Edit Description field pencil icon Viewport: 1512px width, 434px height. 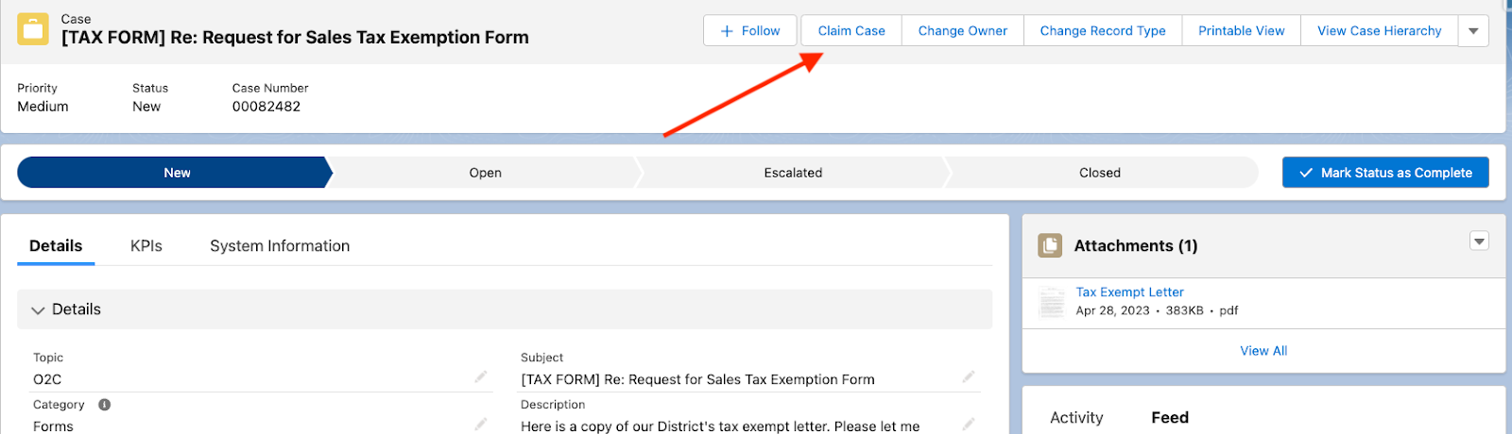tap(969, 424)
